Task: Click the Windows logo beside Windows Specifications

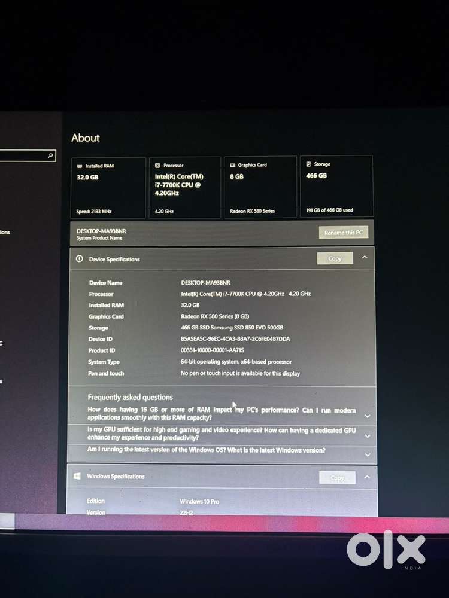Action: click(x=77, y=476)
